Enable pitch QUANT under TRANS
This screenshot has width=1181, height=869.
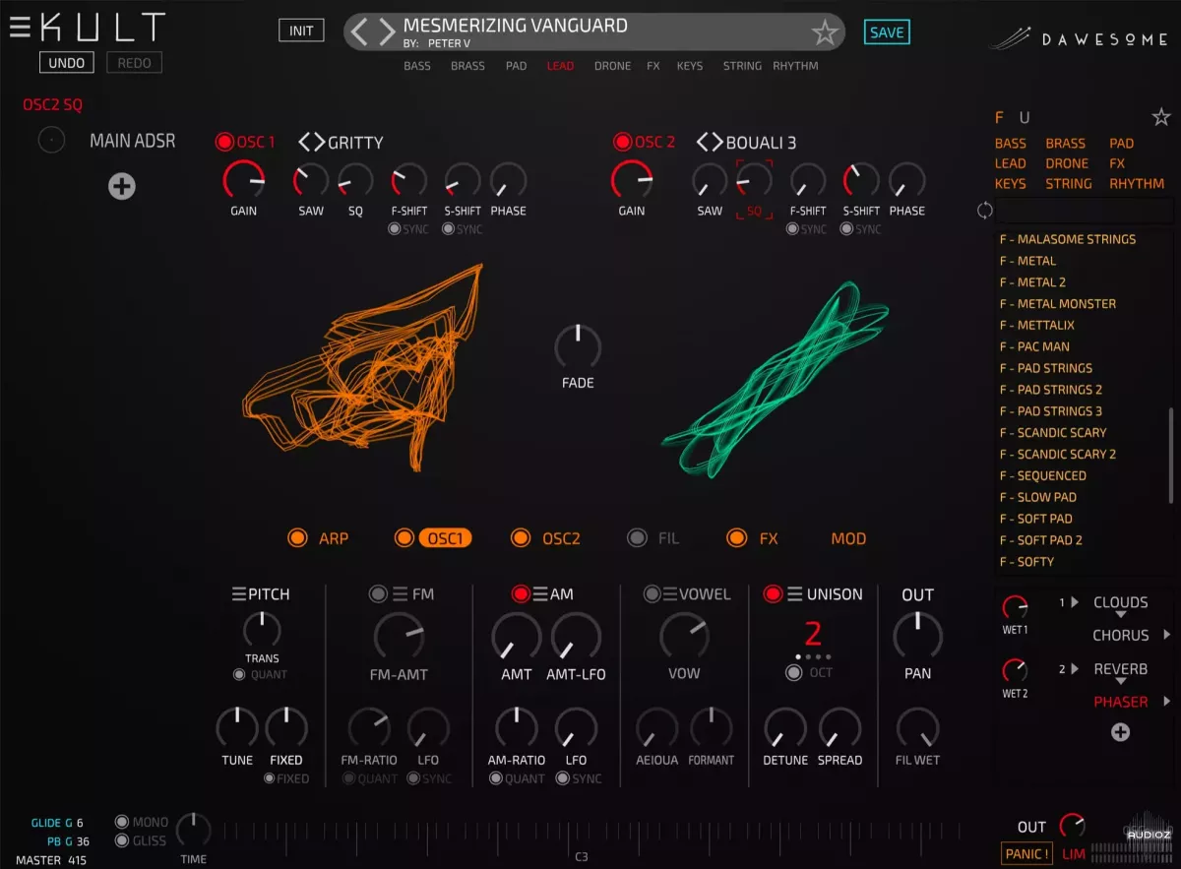click(x=239, y=675)
